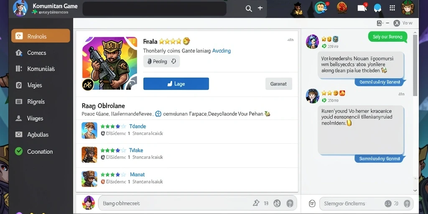Click the plus icon beside search
The height and width of the screenshot is (214, 428).
[x=260, y=8]
